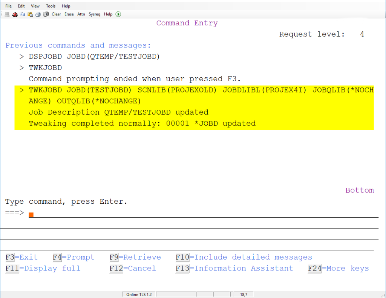Click the 'Type command, press Enter.' instruction
The width and height of the screenshot is (386, 298).
pos(66,201)
